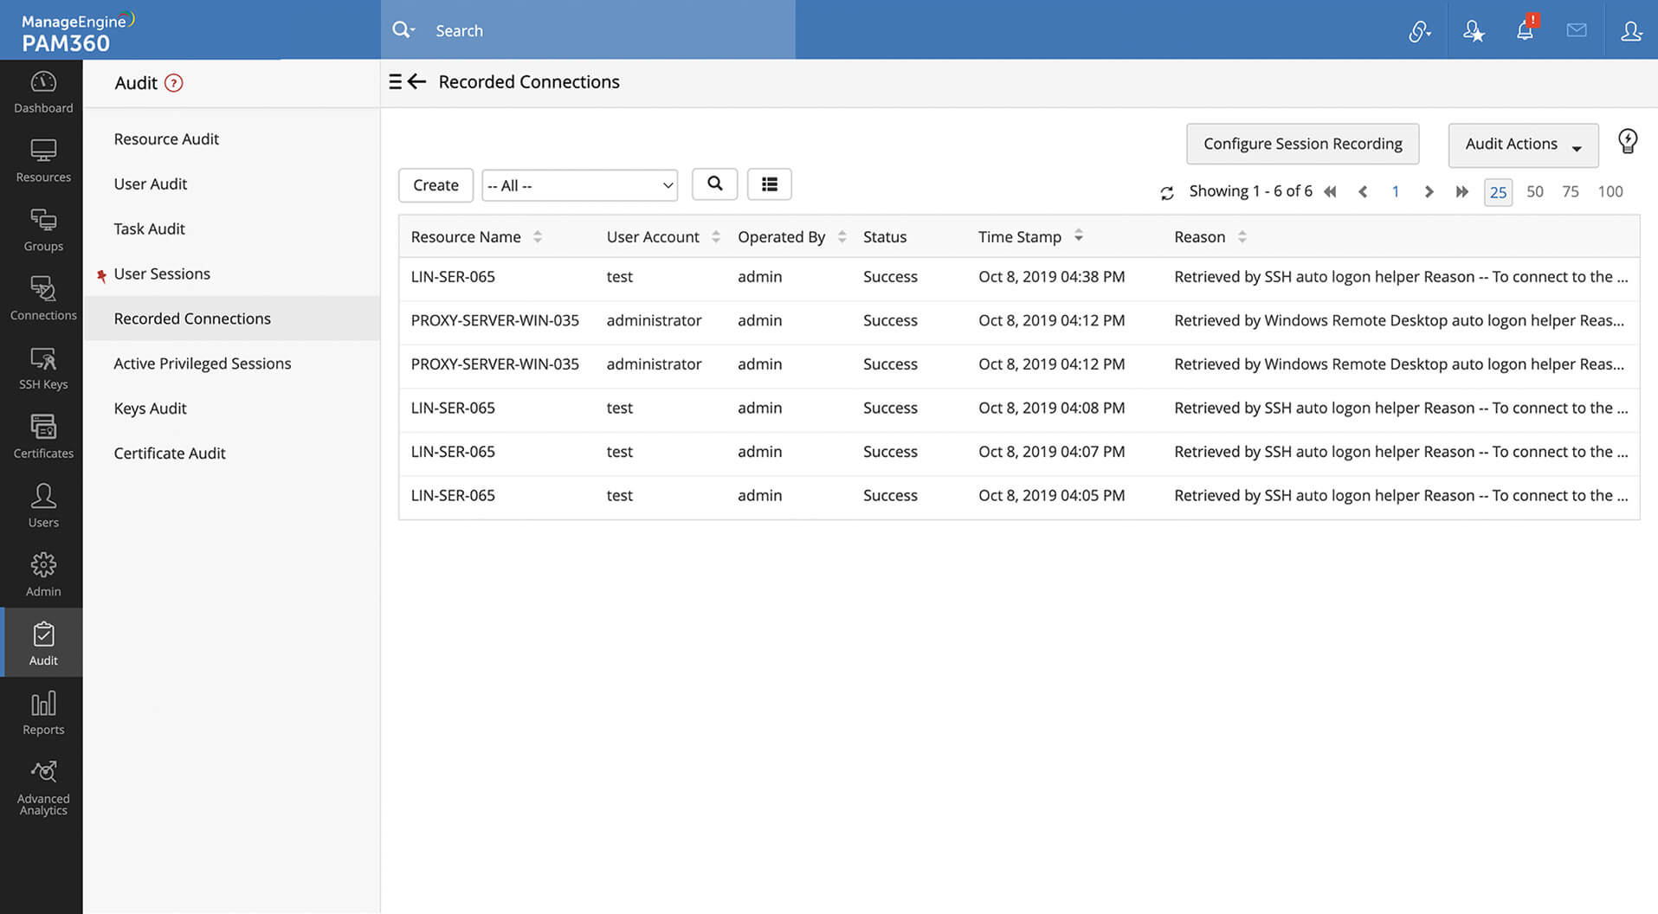Click the notifications bell icon
This screenshot has width=1658, height=914.
pyautogui.click(x=1525, y=30)
